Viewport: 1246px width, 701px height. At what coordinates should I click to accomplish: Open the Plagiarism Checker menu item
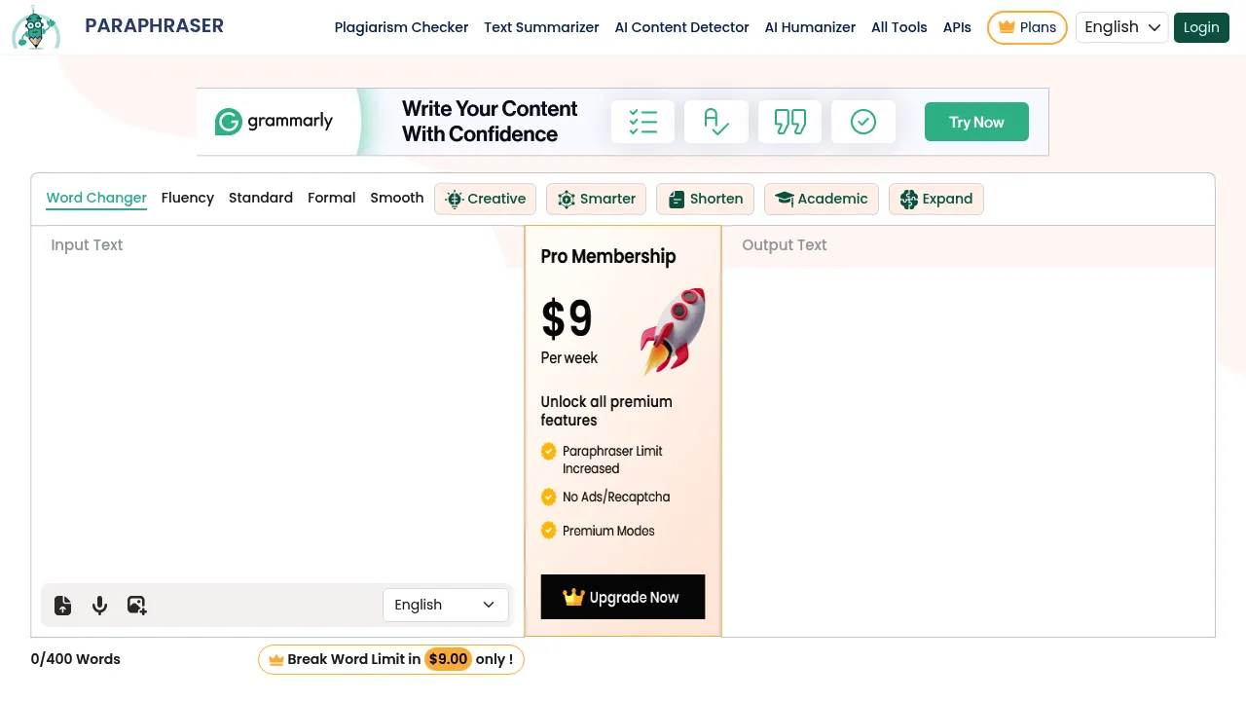[x=401, y=27]
